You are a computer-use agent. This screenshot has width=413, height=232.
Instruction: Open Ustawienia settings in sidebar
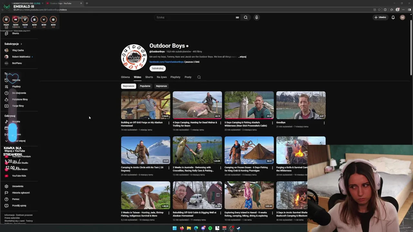17,186
